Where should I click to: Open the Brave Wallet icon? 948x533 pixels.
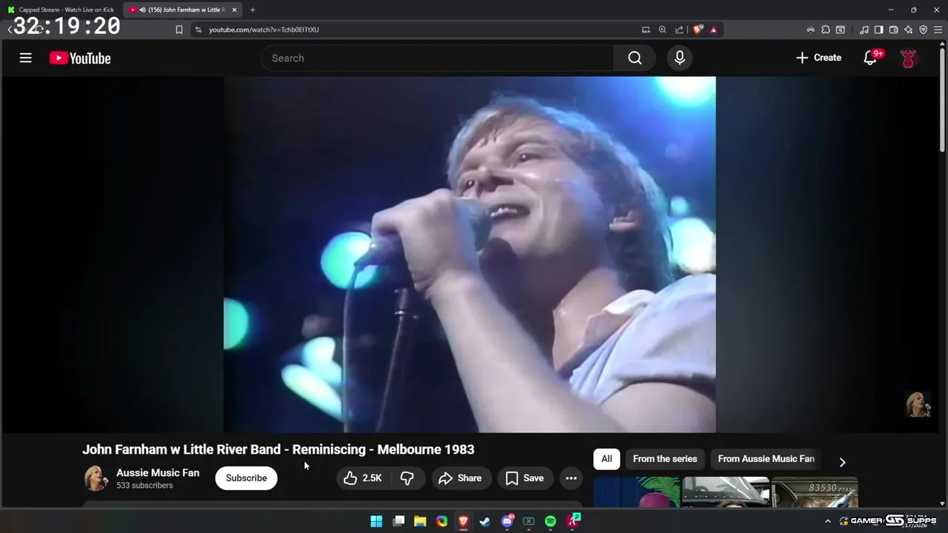pyautogui.click(x=893, y=30)
